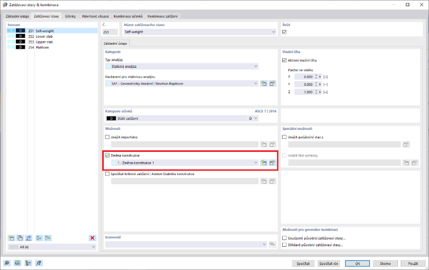The image size is (429, 270).
Task: Click the comment library icon beside Komentář field
Action: 272,244
